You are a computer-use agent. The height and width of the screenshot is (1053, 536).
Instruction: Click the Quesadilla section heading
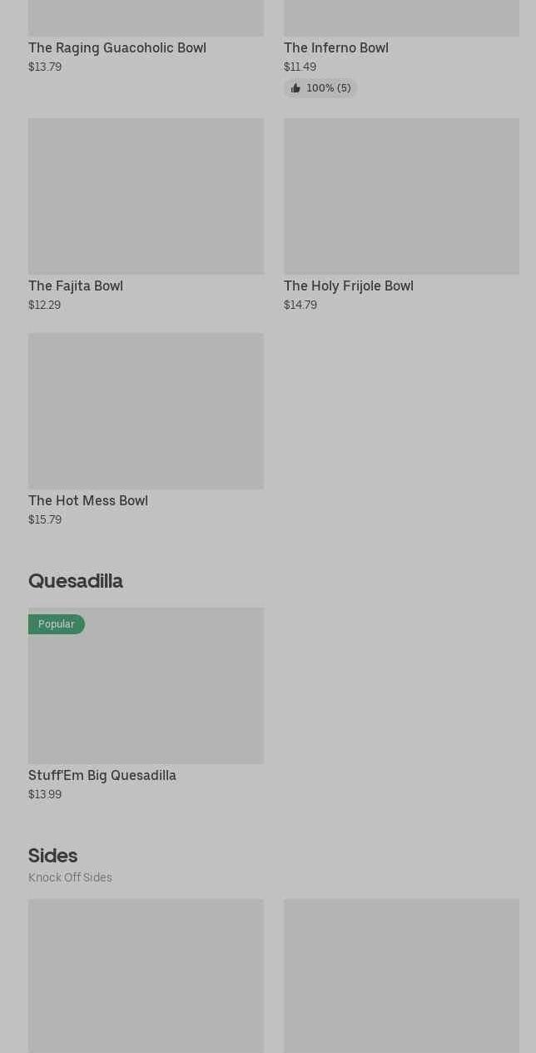[x=76, y=581]
